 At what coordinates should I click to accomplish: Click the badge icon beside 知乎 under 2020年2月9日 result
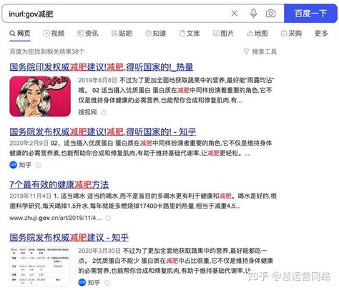pyautogui.click(x=38, y=165)
